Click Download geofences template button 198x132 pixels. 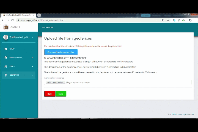(61, 52)
